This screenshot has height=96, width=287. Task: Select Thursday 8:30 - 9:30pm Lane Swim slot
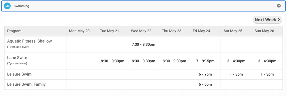click(x=174, y=61)
